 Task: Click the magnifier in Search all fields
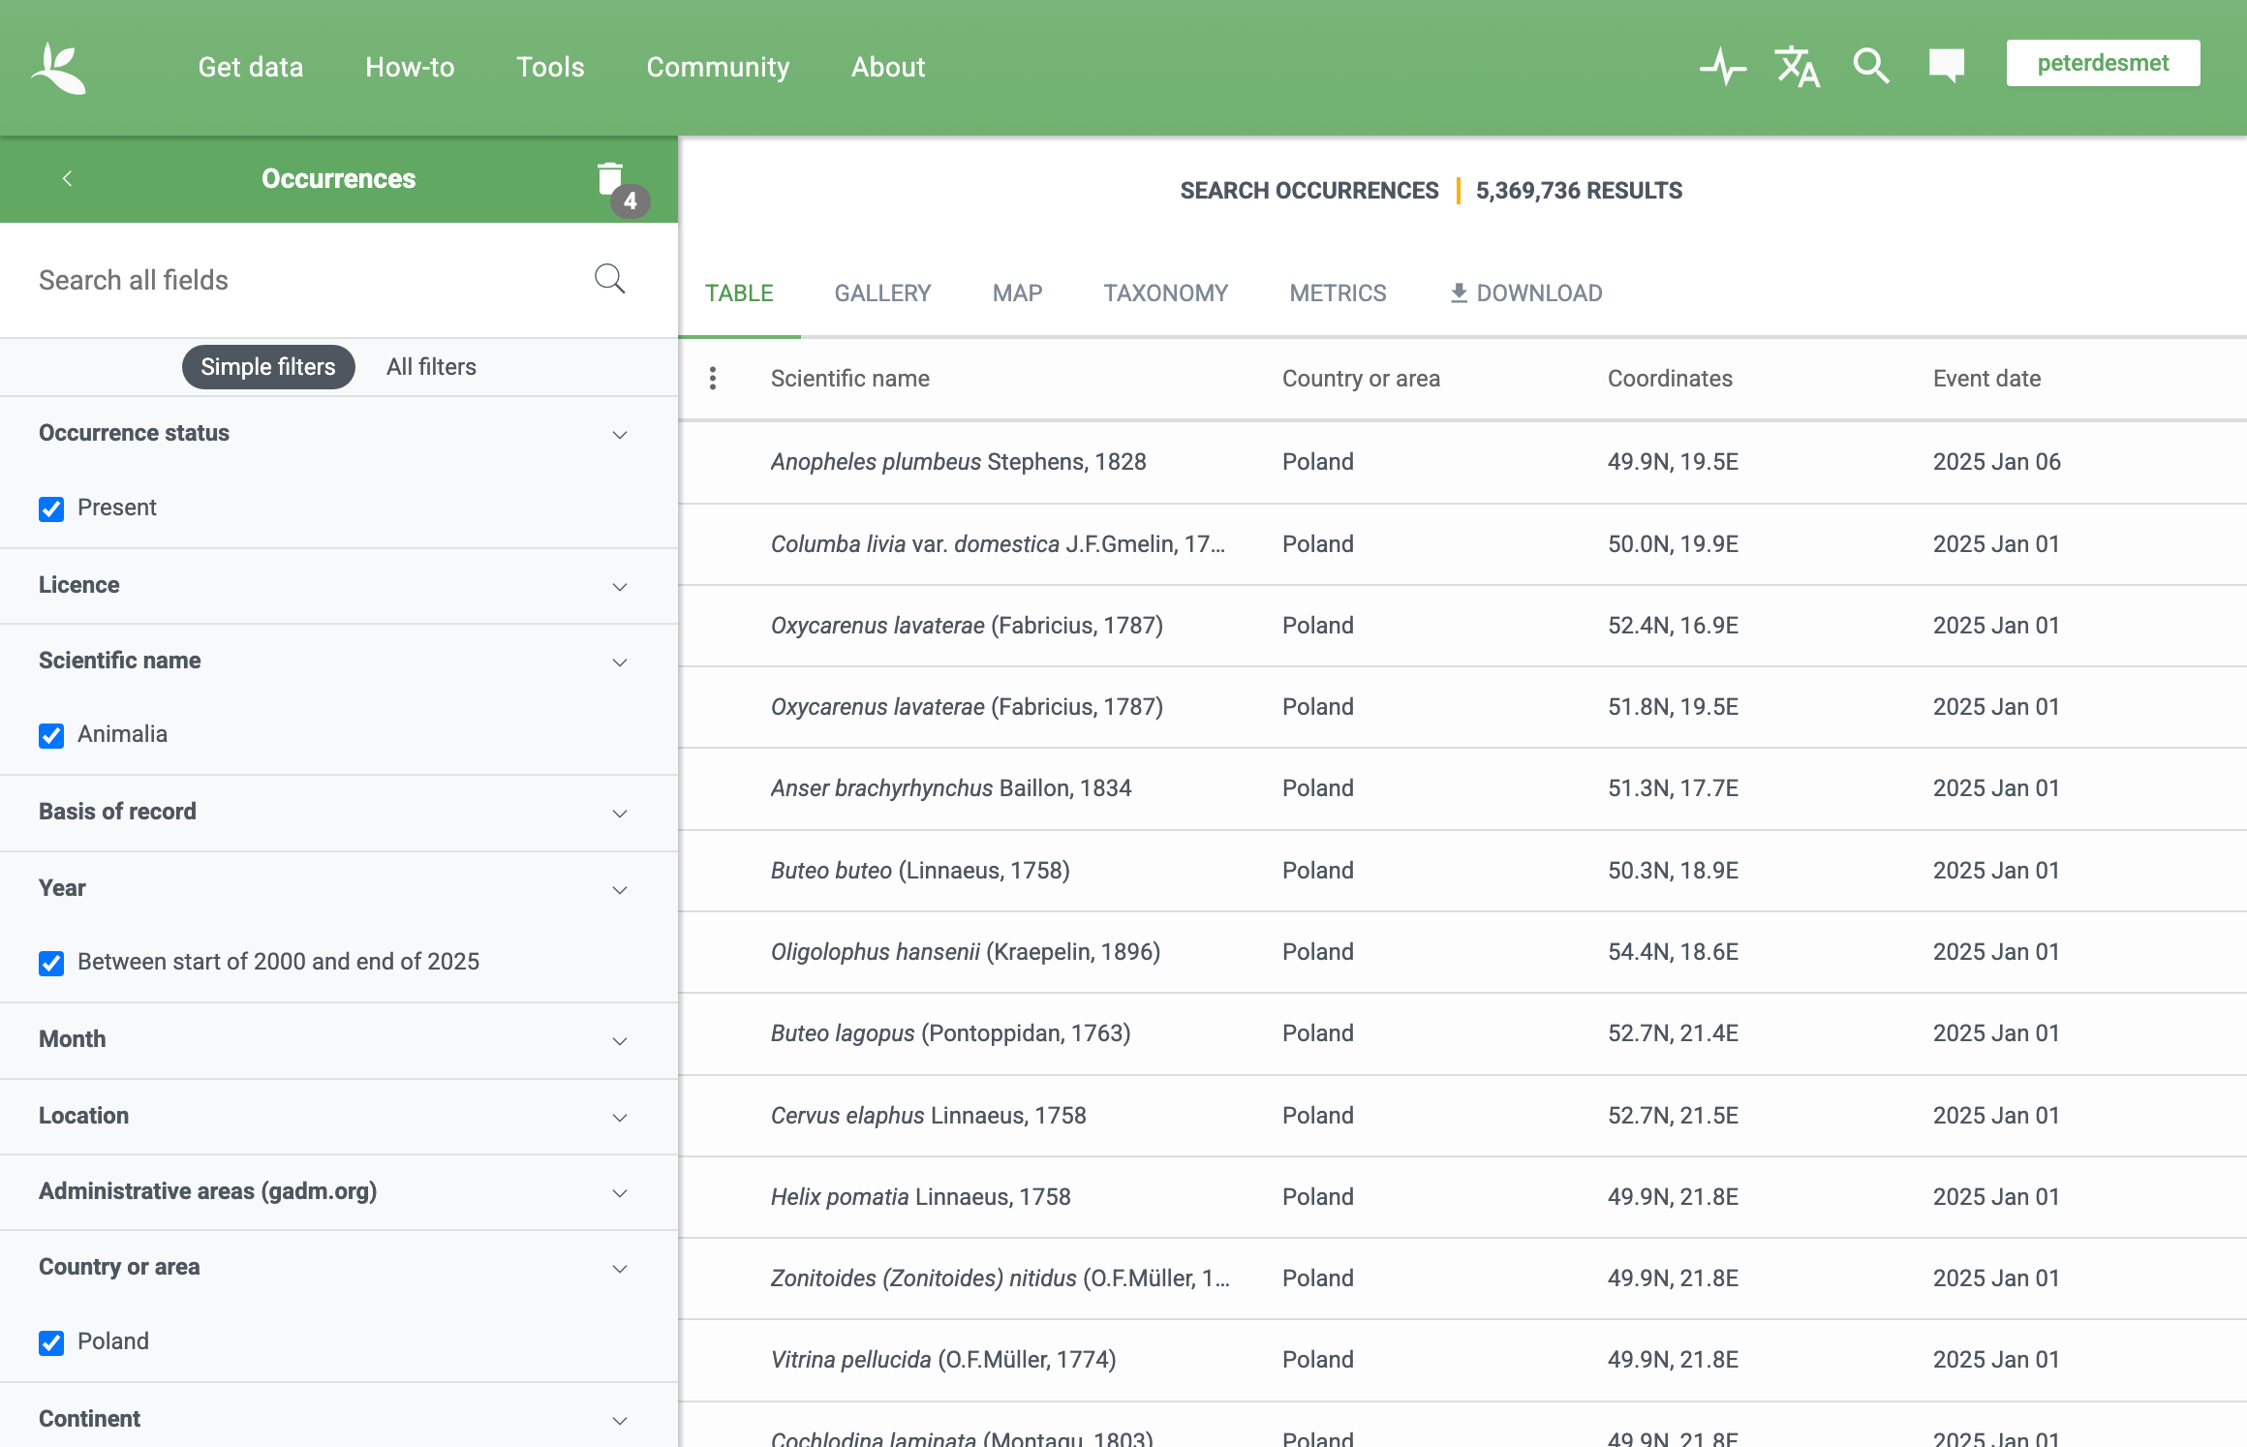pyautogui.click(x=609, y=279)
